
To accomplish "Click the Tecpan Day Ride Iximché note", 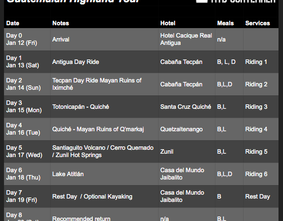I will 97,84.
